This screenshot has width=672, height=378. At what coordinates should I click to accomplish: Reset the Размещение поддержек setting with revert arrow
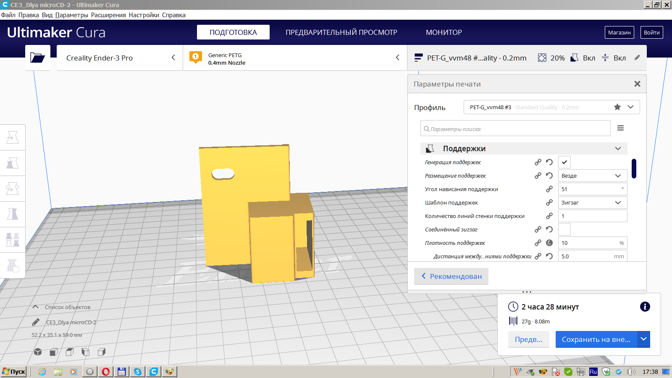(549, 176)
